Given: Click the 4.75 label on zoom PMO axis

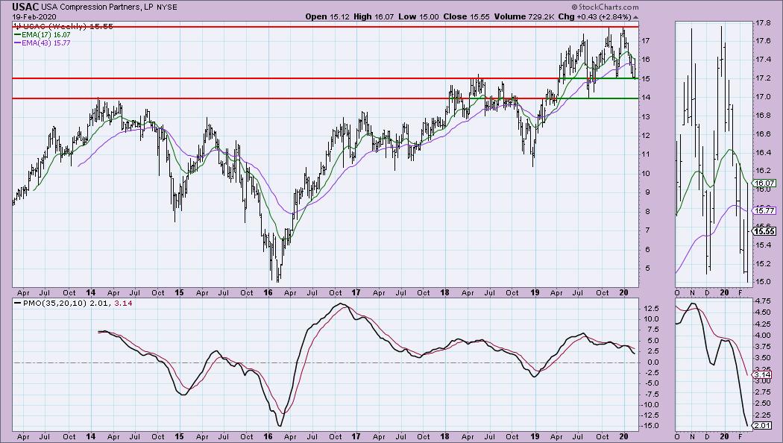Looking at the screenshot, I should pyautogui.click(x=763, y=301).
